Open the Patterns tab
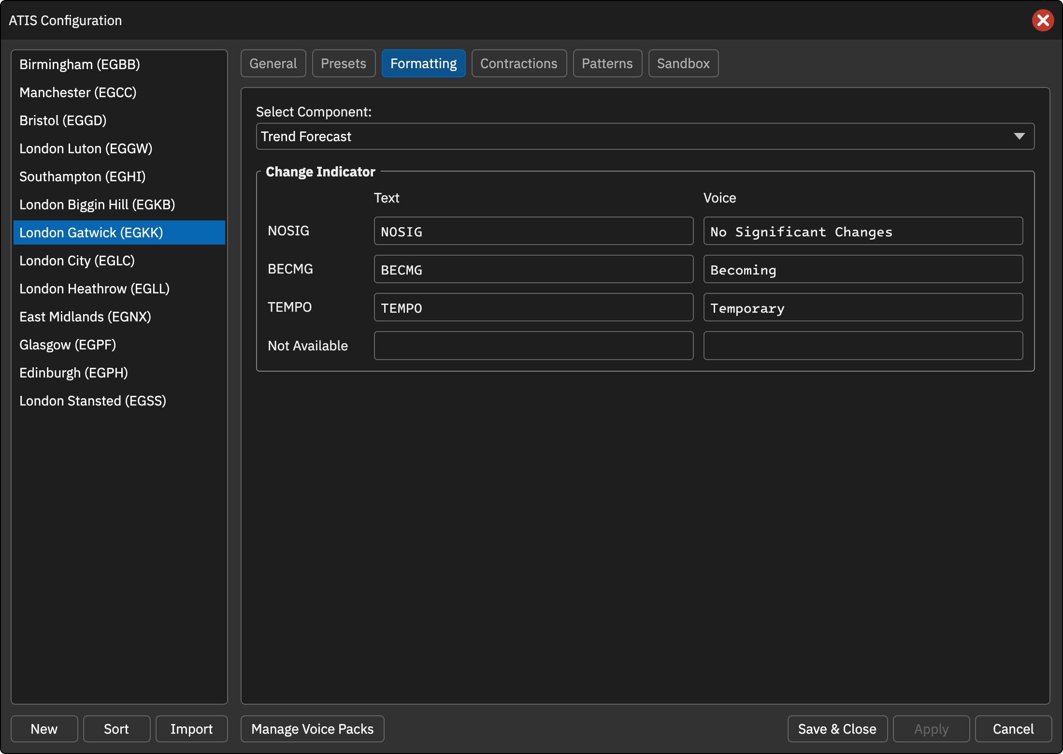This screenshot has height=754, width=1063. coord(607,63)
